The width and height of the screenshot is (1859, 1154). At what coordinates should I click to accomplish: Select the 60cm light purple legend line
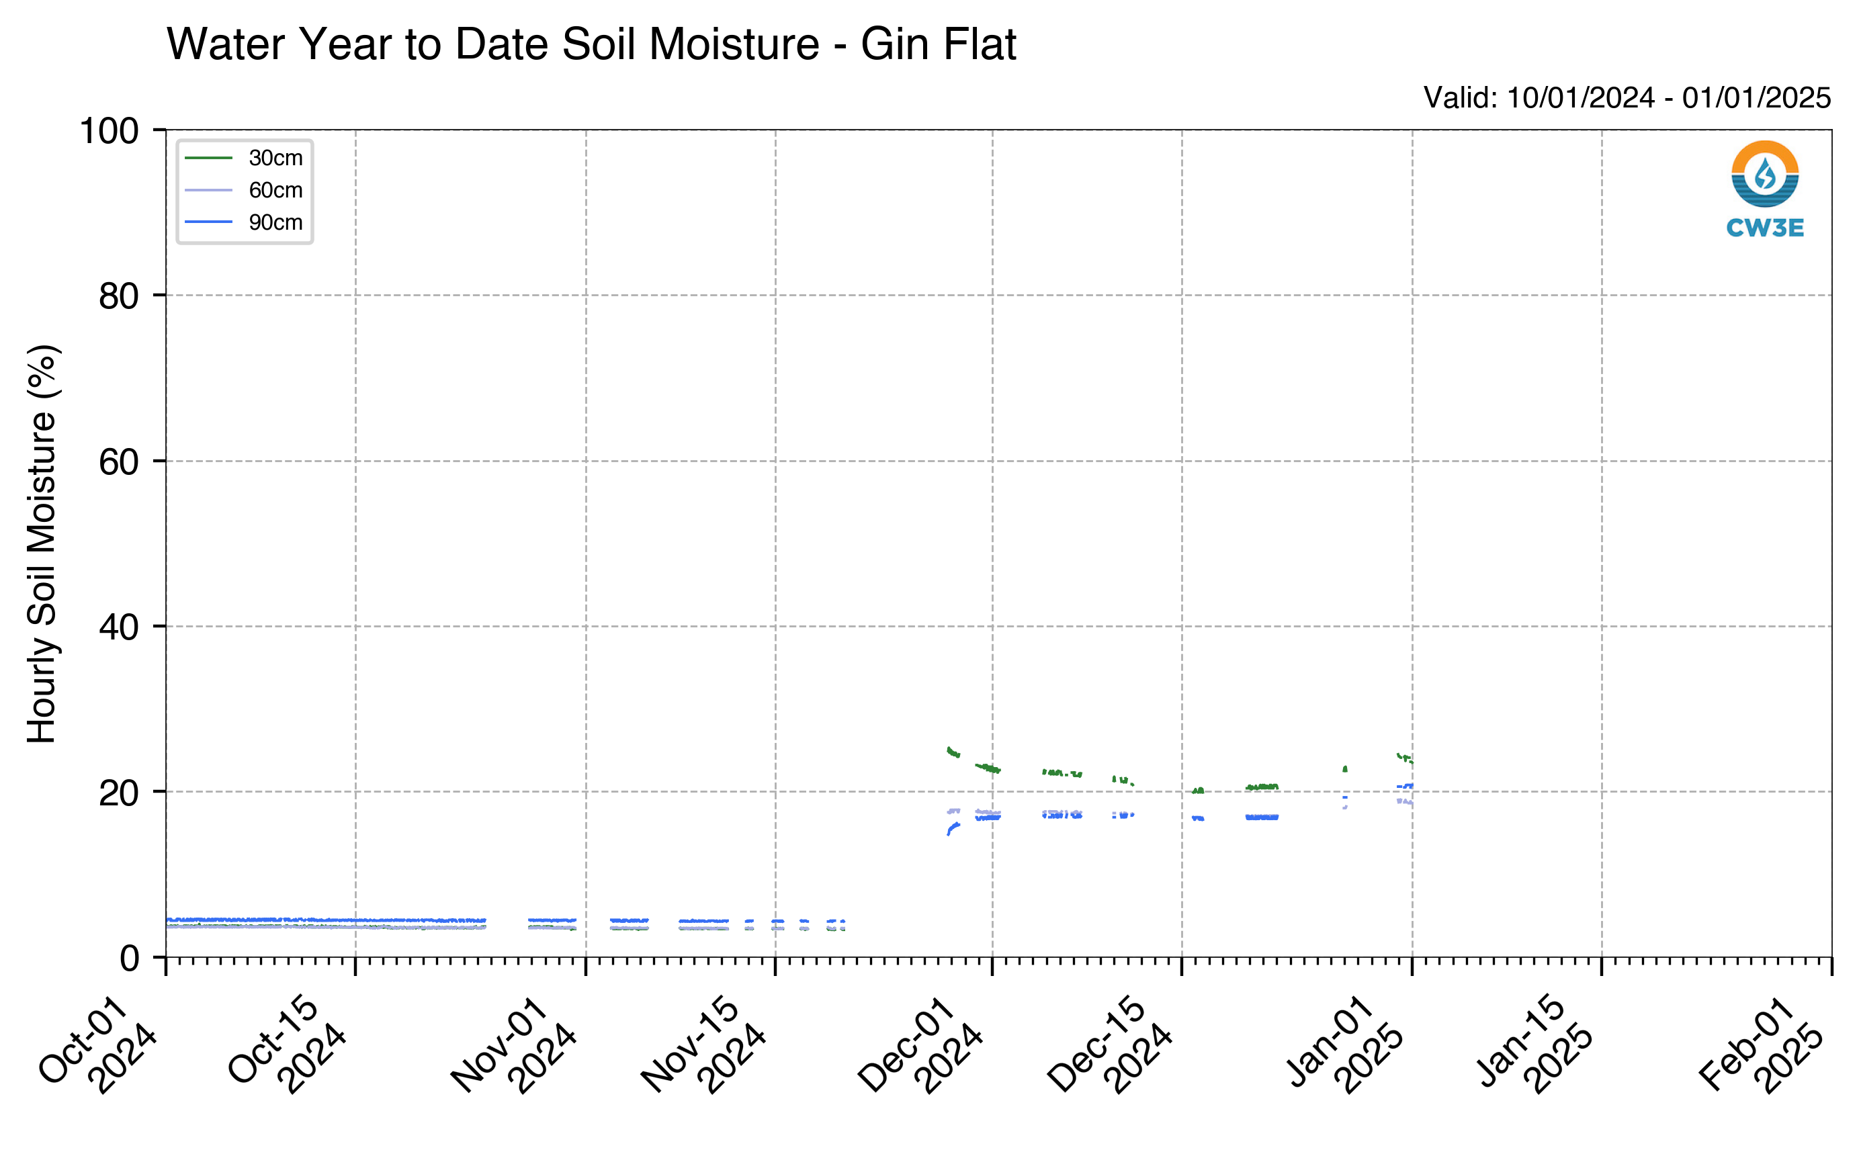coord(208,190)
